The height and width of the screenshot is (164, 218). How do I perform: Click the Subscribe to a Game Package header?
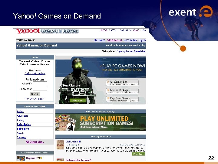point(101,111)
